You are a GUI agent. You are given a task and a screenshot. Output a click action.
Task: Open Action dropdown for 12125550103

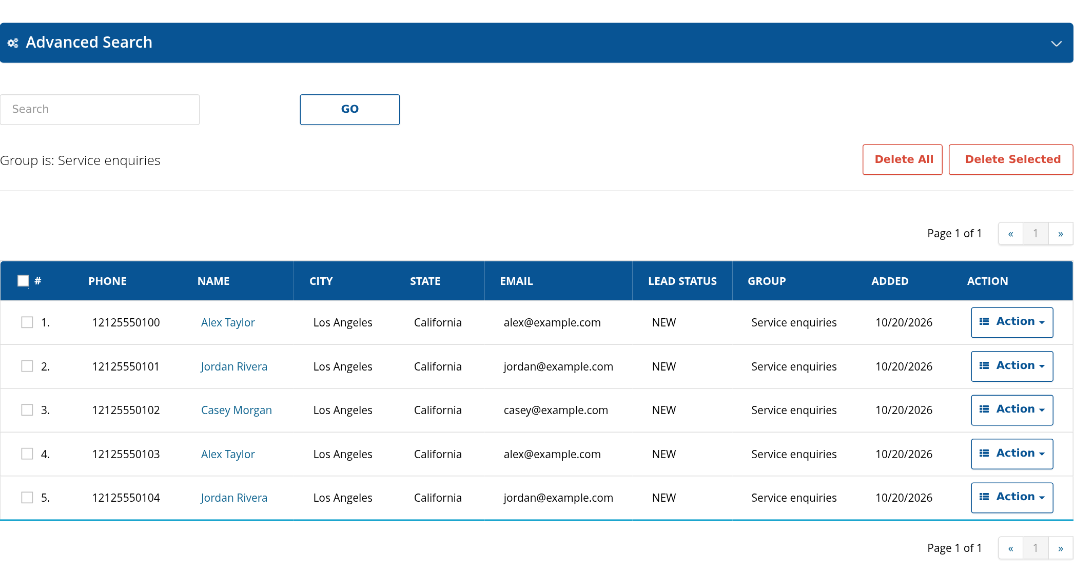click(x=1012, y=454)
